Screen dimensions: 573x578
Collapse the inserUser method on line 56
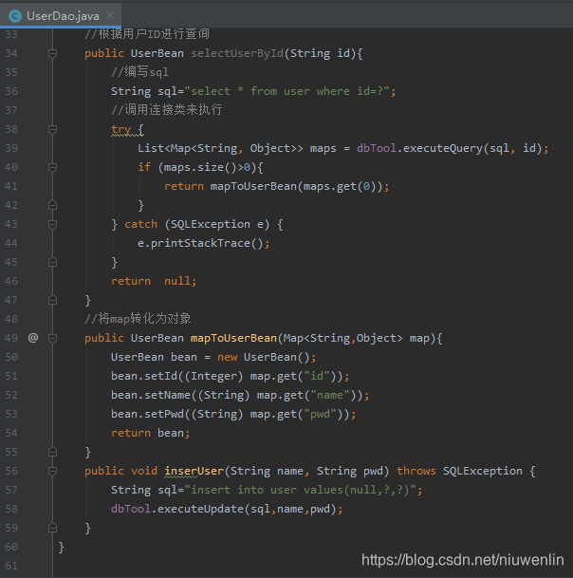click(53, 471)
